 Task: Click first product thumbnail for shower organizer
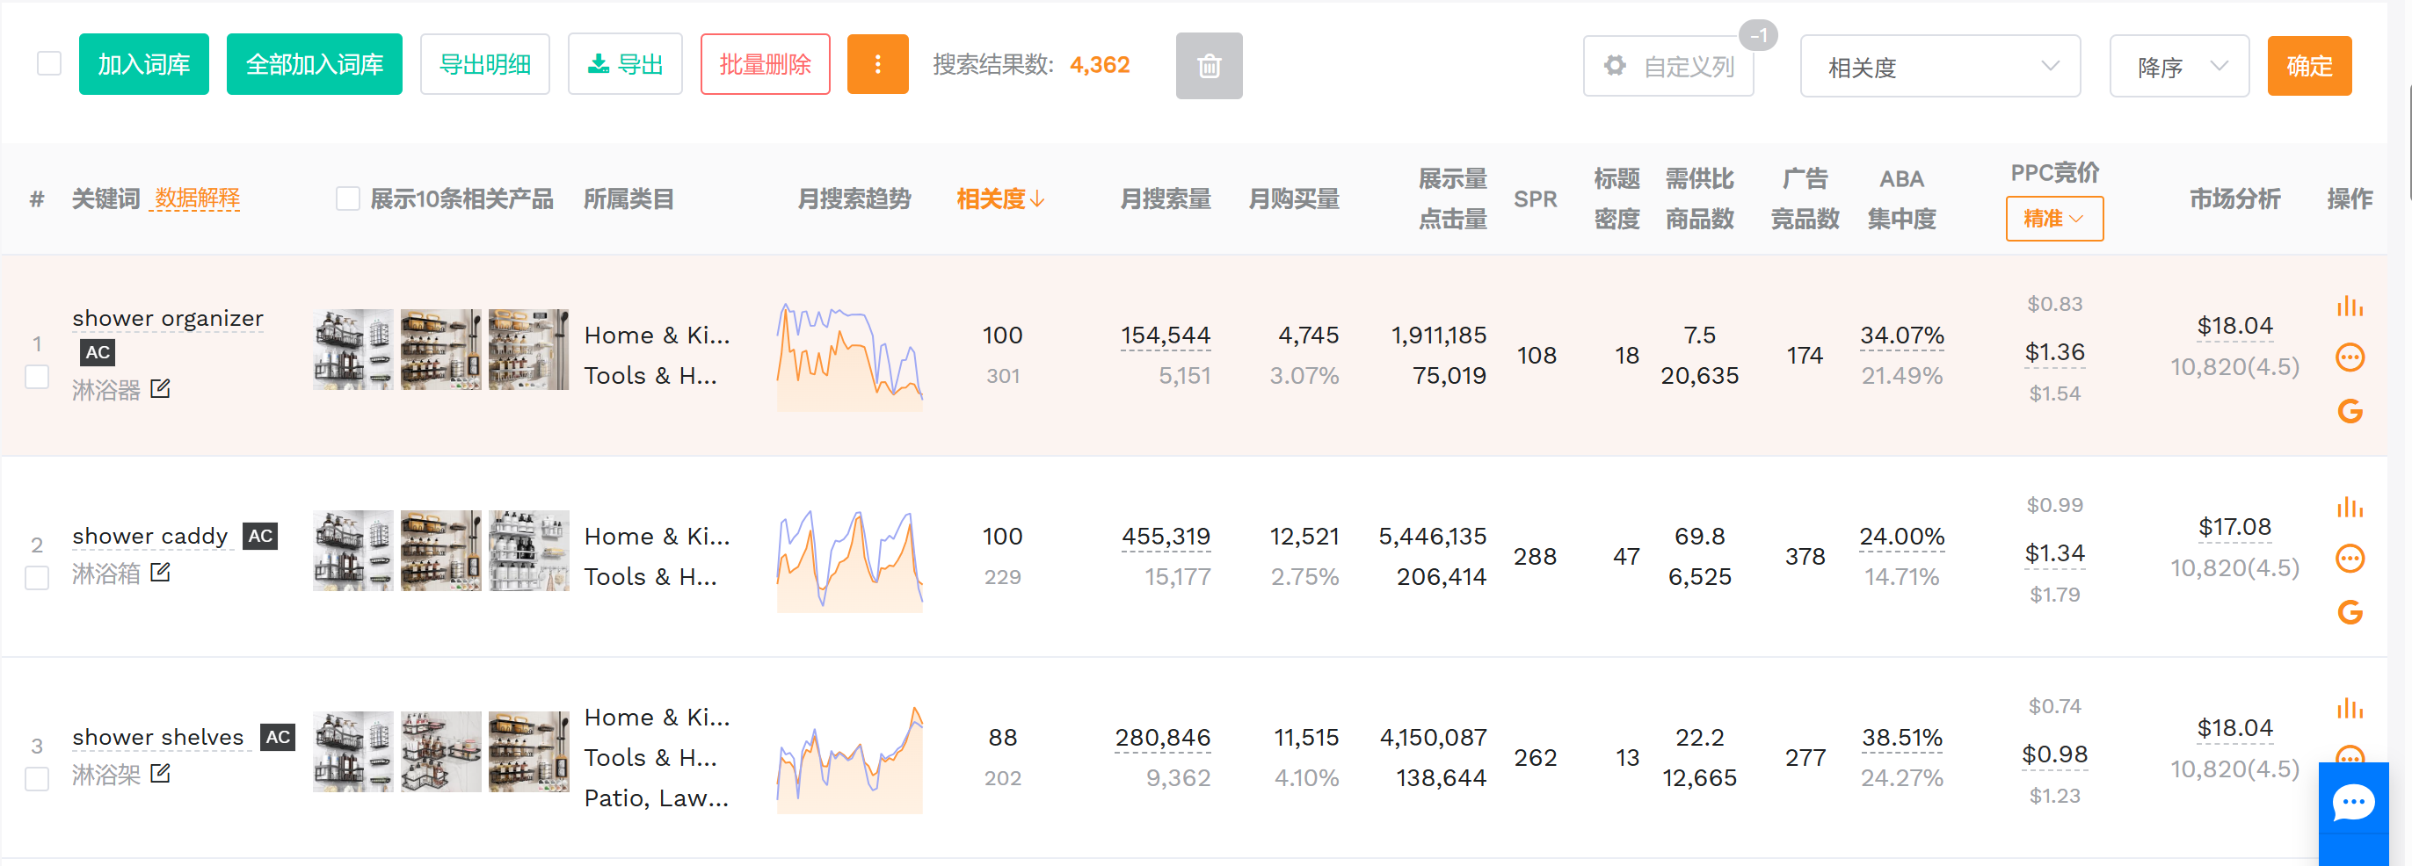point(352,350)
